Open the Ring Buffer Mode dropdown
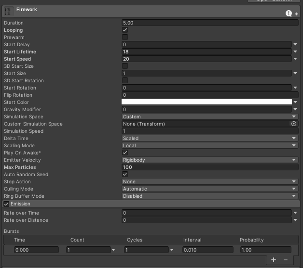Image resolution: width=303 pixels, height=268 pixels. 210,196
